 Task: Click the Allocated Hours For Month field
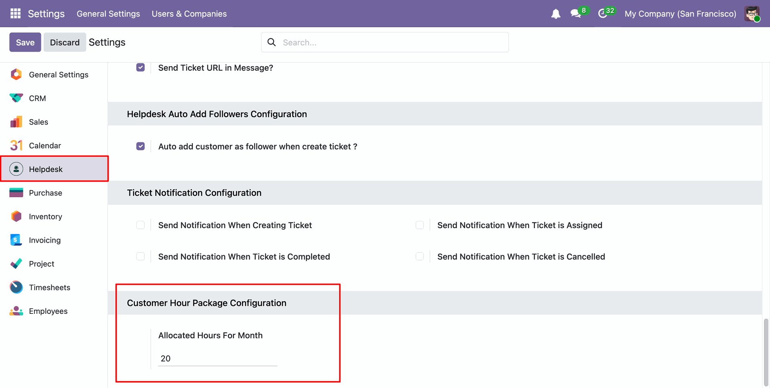pyautogui.click(x=217, y=358)
